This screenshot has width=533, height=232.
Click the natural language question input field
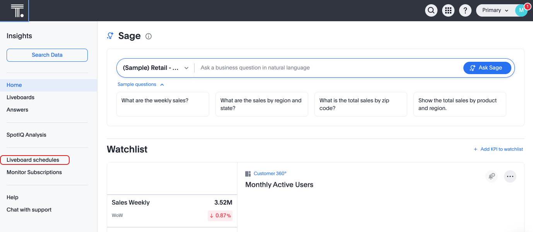pos(329,68)
